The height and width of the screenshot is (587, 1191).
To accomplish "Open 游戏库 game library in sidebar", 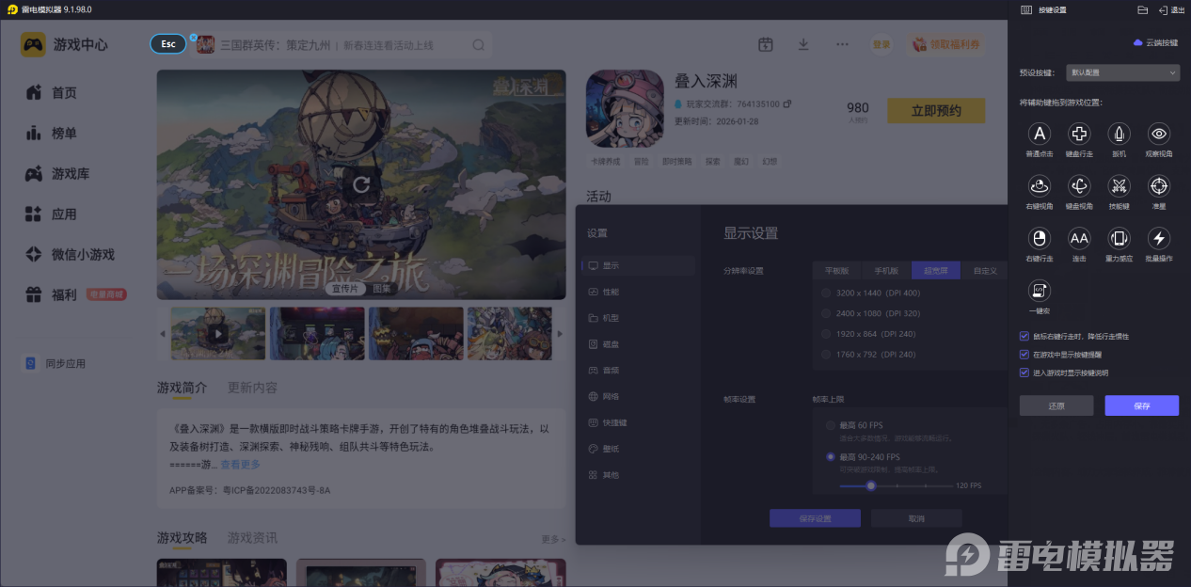I will (57, 174).
